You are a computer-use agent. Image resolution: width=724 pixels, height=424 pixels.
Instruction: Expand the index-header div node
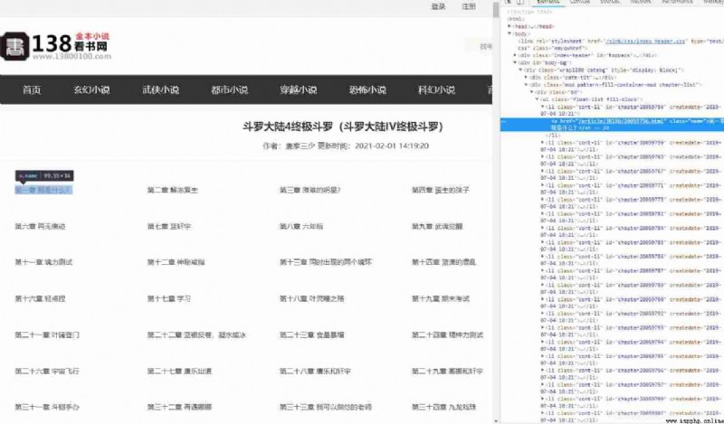[515, 55]
